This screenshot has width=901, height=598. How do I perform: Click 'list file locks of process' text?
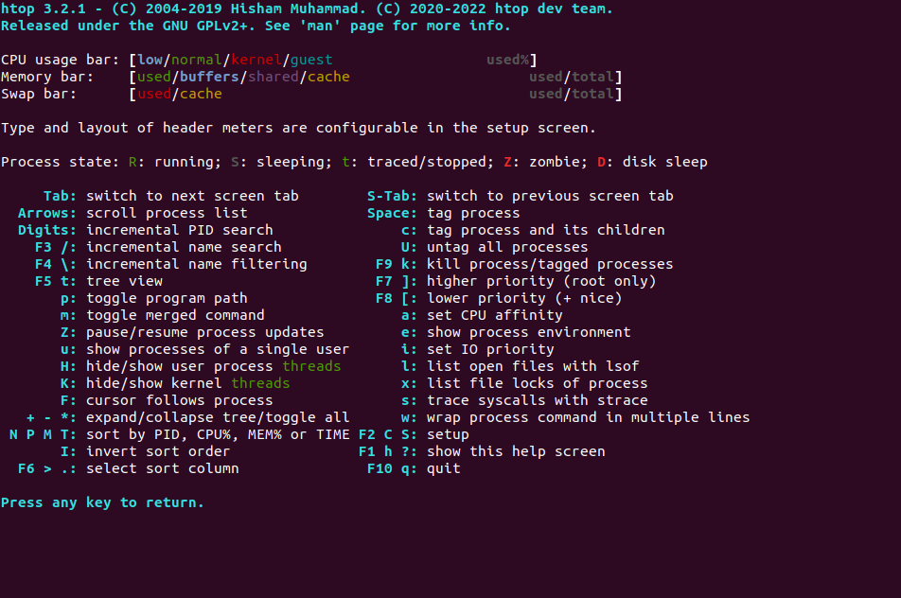(538, 384)
